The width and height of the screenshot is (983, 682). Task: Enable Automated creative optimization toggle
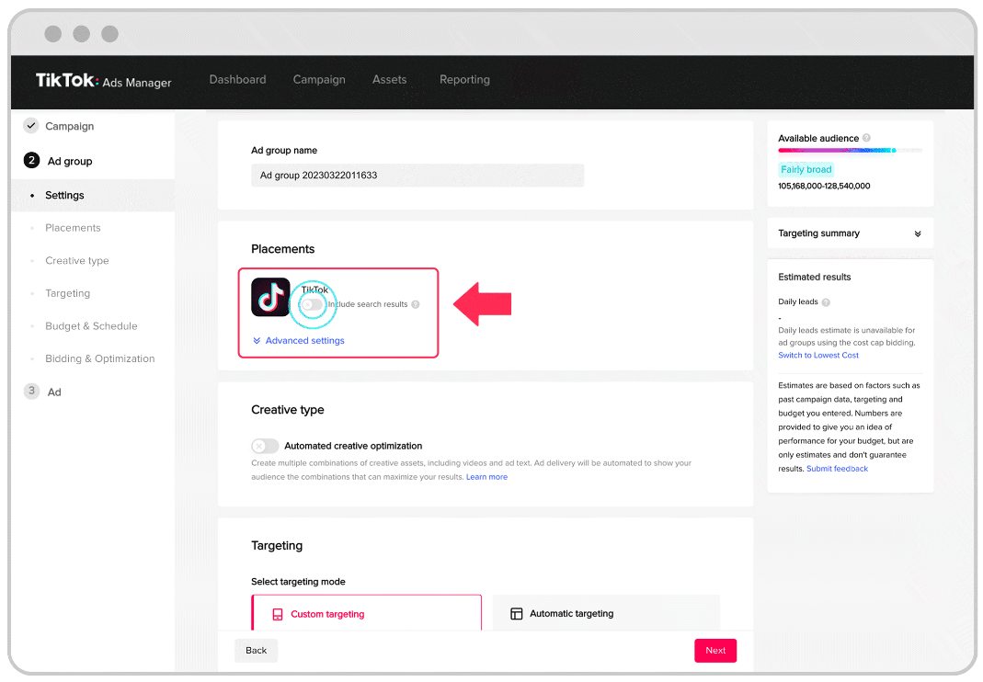coord(265,446)
